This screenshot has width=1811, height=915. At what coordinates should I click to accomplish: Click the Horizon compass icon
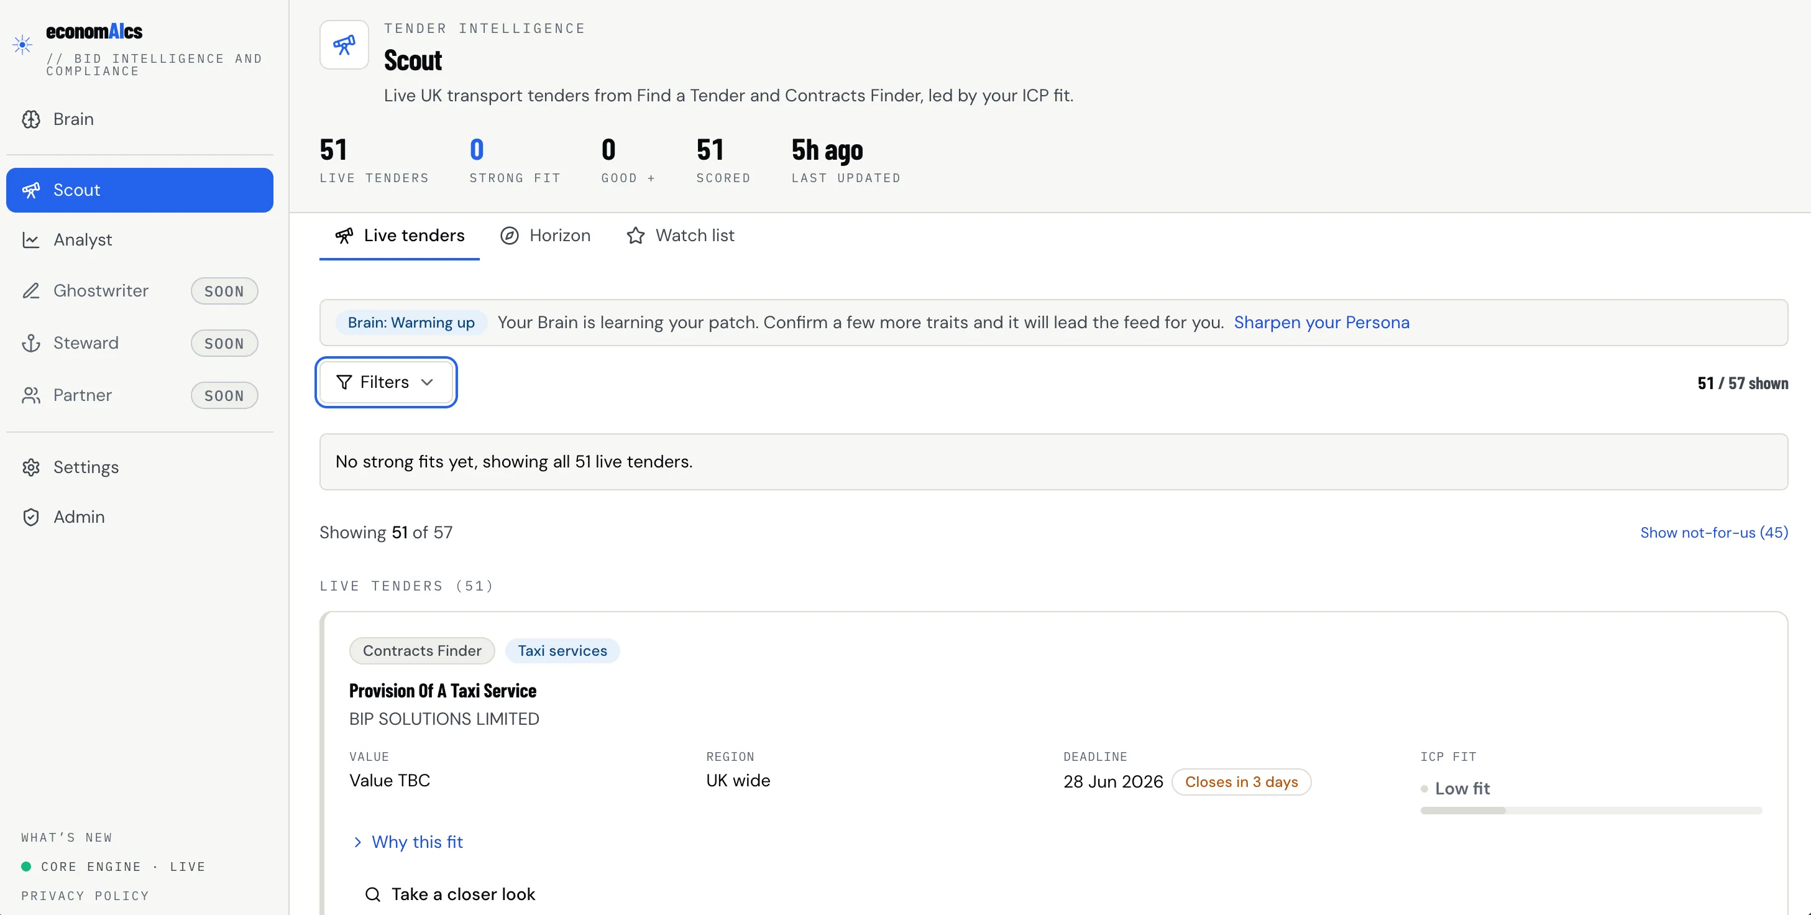tap(510, 236)
